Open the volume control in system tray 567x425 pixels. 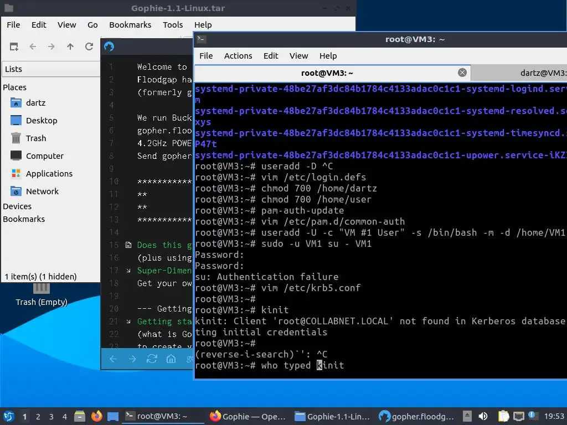(483, 416)
